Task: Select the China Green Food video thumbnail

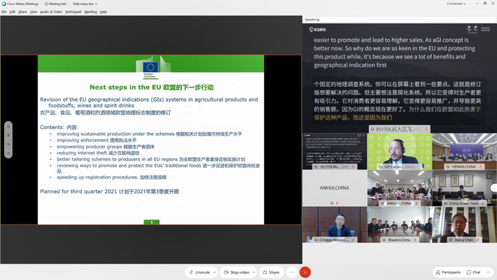Action: pos(464,188)
